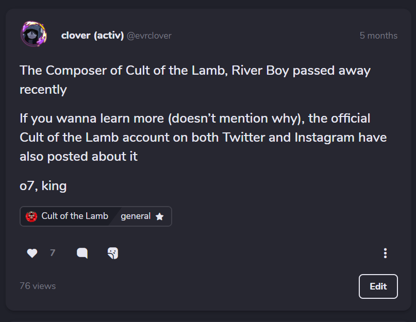Click the "o7, king" line
Screen dimensions: 416x322
click(43, 185)
